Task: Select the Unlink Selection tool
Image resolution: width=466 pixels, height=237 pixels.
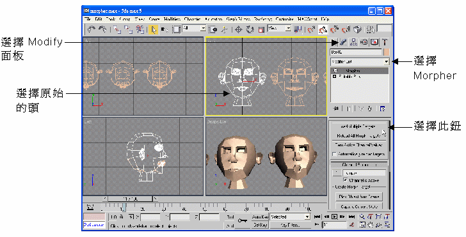Action: 129,29
